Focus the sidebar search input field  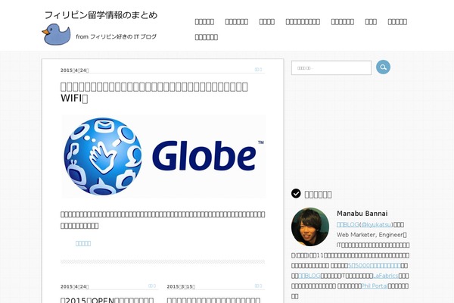(331, 68)
